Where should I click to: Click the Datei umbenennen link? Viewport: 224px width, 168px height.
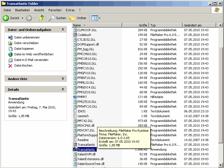(27, 37)
